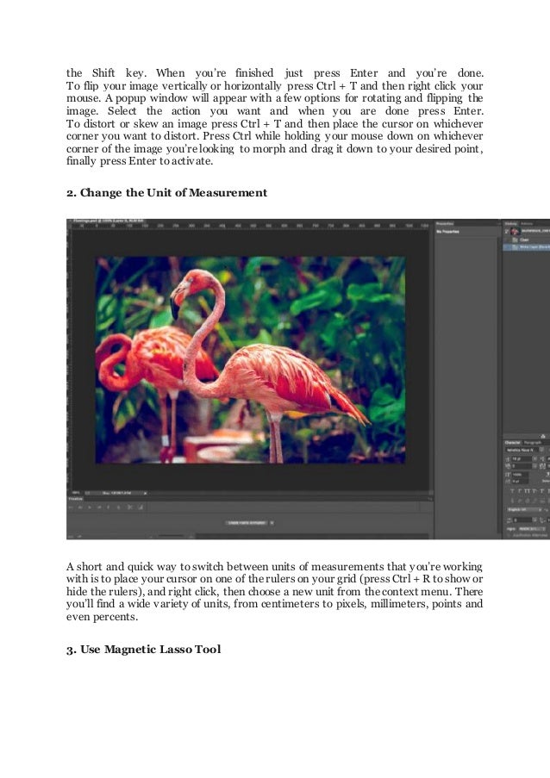Open the font family field in Character panel

(x=522, y=450)
